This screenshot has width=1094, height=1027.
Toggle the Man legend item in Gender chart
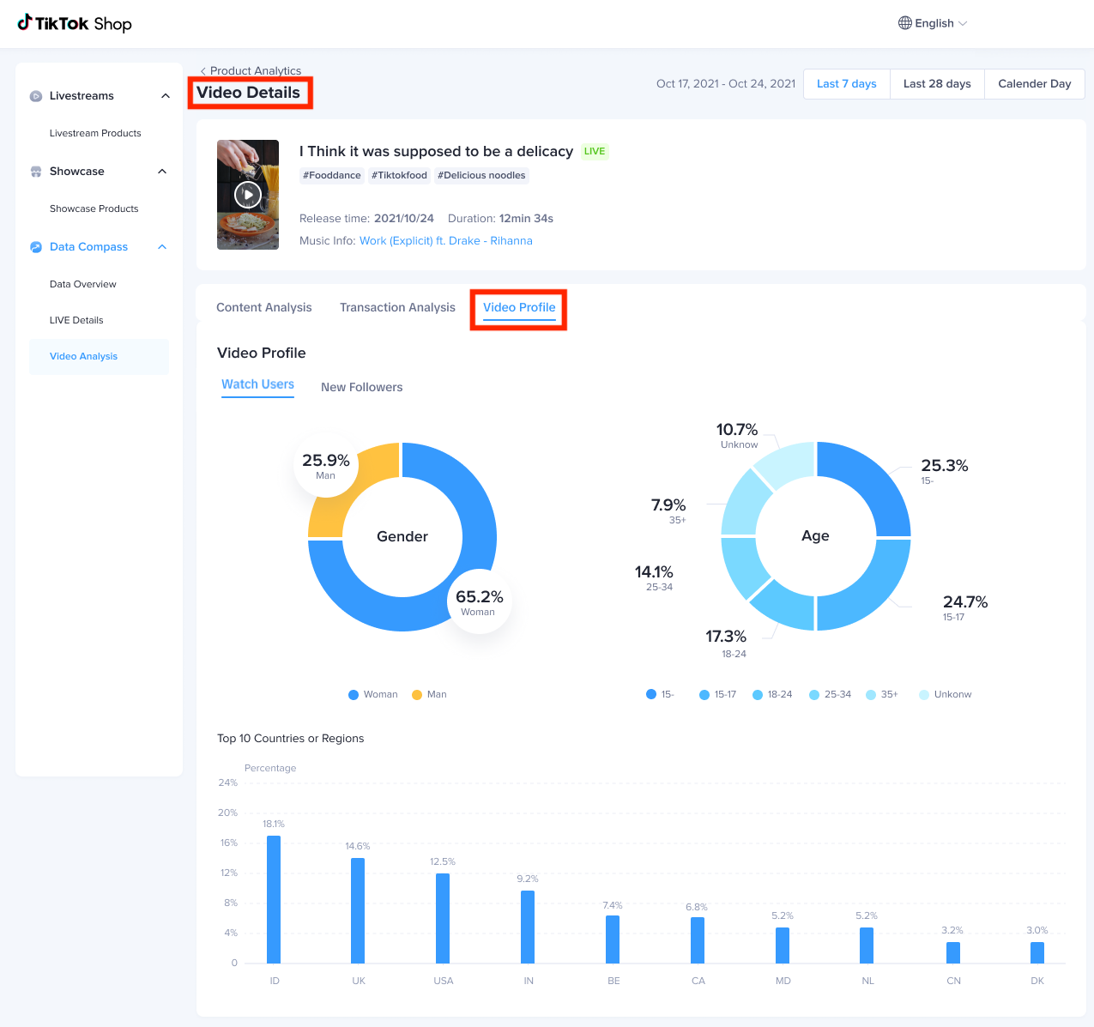pyautogui.click(x=429, y=695)
